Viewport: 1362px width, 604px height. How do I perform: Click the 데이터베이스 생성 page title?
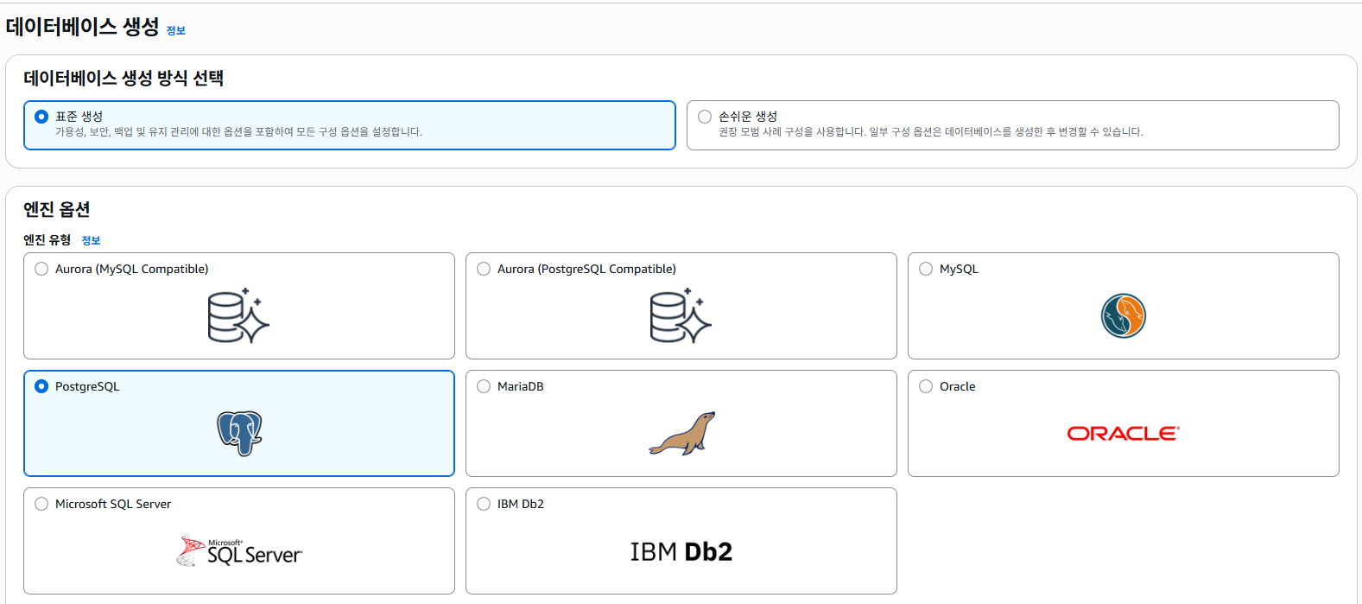[x=82, y=27]
